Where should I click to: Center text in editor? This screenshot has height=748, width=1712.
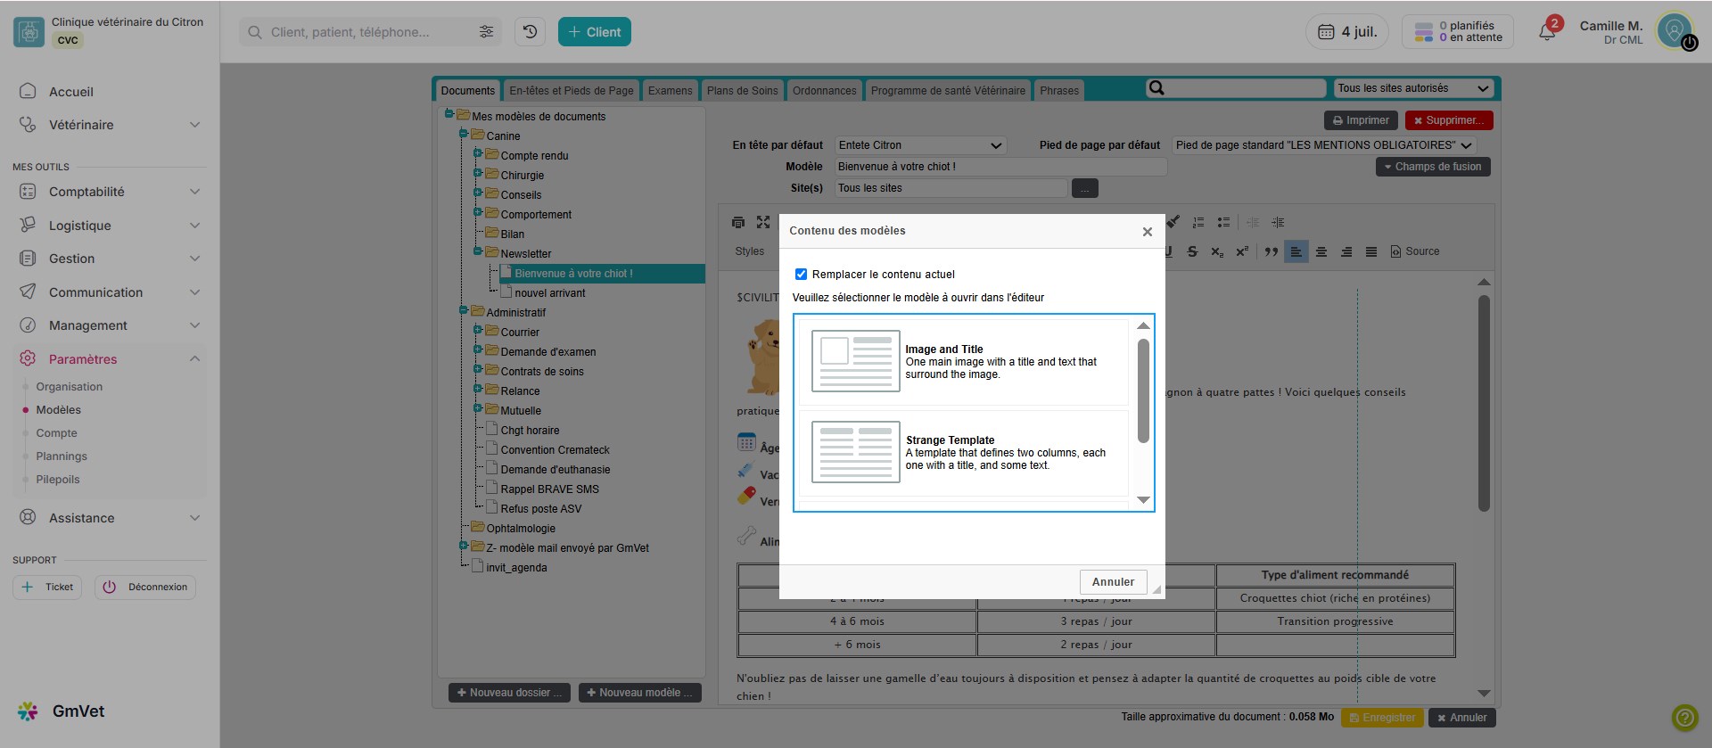click(1321, 251)
